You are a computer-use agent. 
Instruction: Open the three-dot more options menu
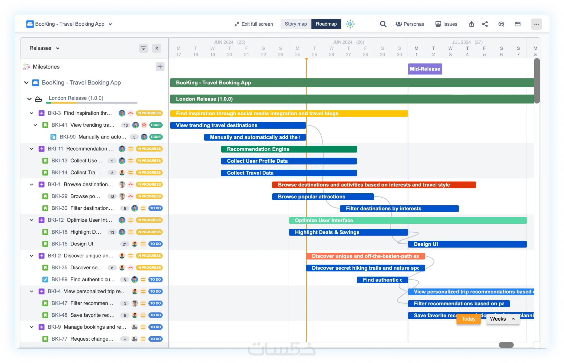coord(536,24)
